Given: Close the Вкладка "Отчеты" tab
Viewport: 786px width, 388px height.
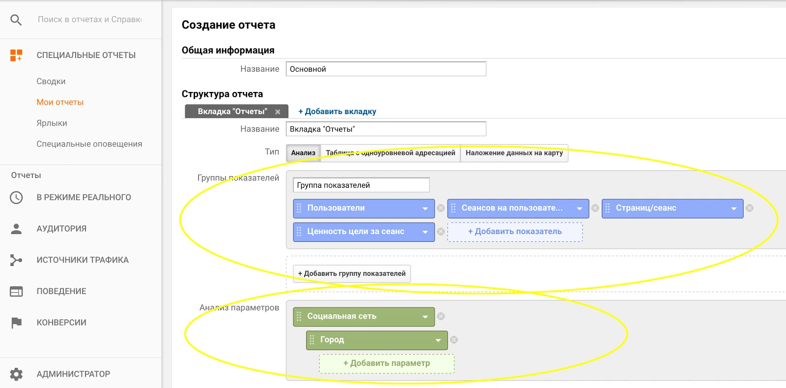Looking at the screenshot, I should tap(278, 112).
